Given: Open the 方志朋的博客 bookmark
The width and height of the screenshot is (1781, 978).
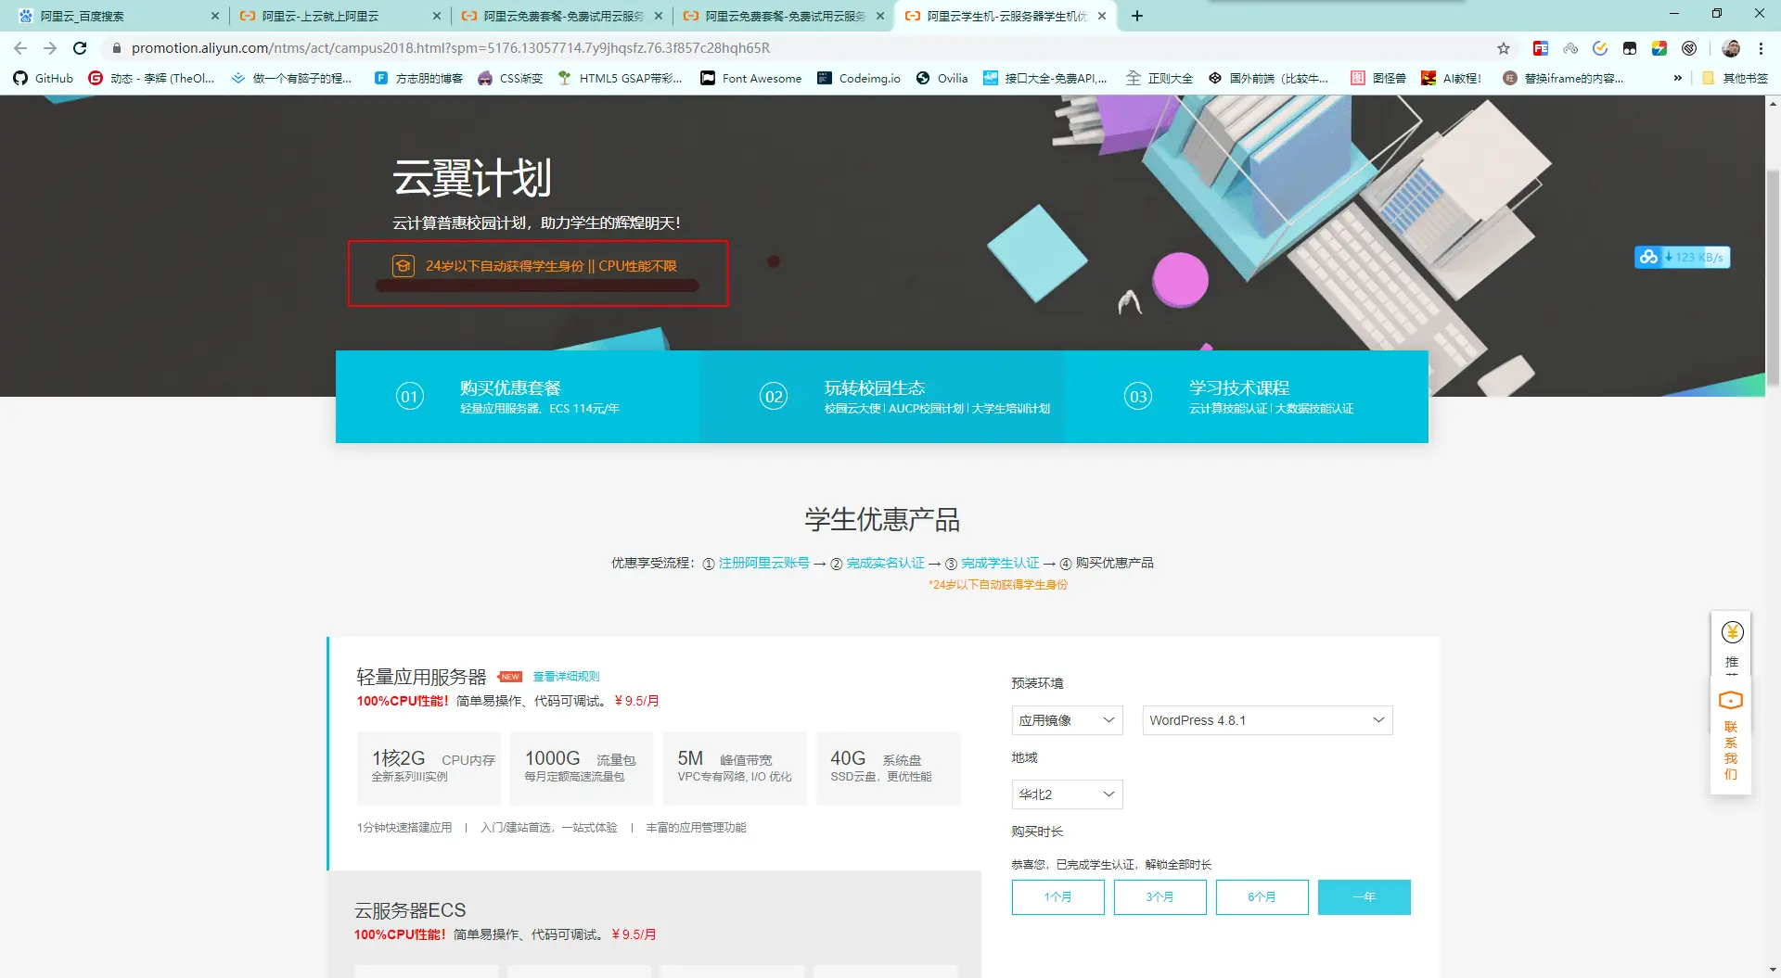Looking at the screenshot, I should [418, 78].
